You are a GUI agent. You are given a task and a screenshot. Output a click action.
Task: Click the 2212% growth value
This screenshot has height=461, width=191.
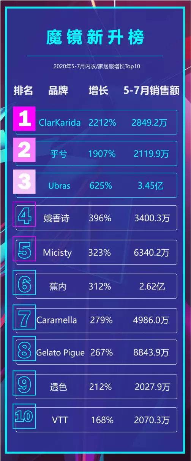103,123
